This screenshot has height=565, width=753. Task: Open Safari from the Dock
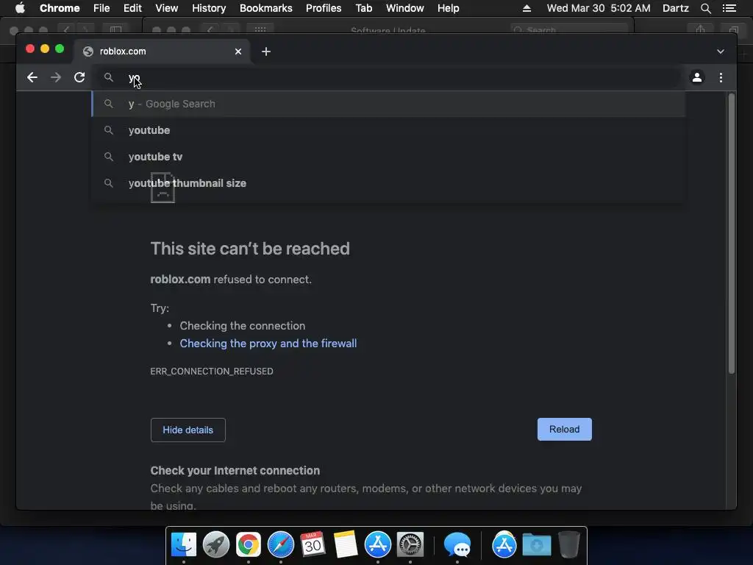(280, 544)
